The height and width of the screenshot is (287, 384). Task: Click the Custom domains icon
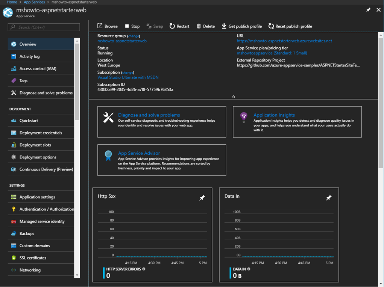tap(14, 246)
